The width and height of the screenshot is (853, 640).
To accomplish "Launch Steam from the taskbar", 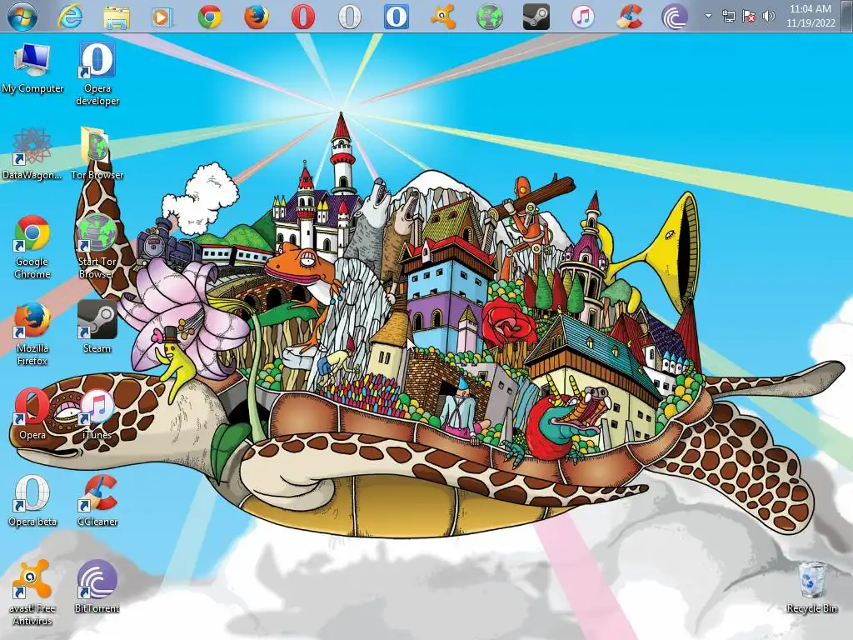I will [x=536, y=17].
